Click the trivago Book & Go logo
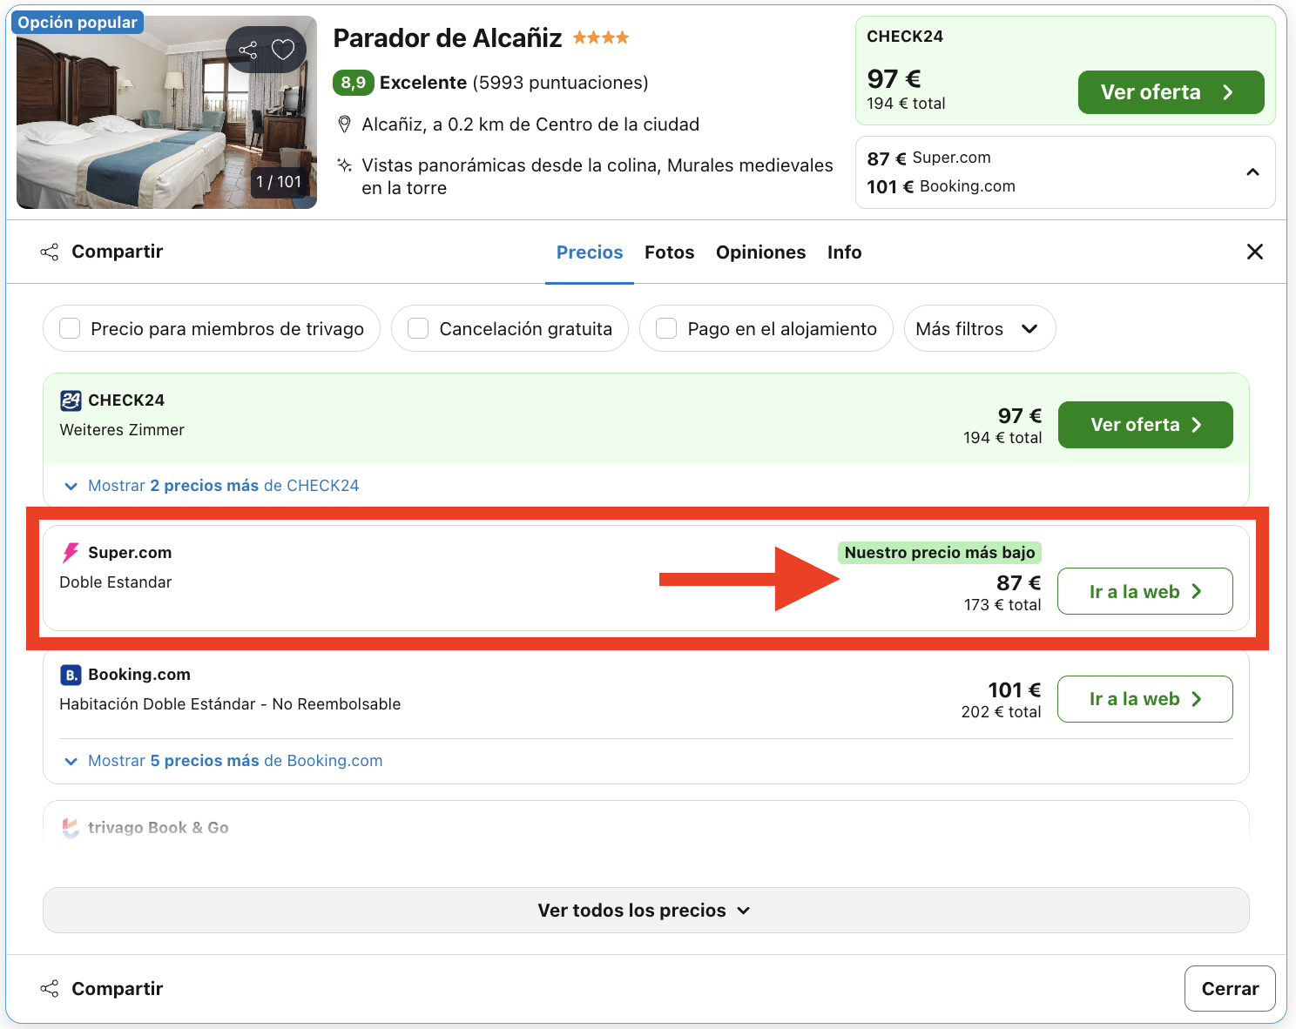Screen dimensions: 1296x1029 coord(71,827)
